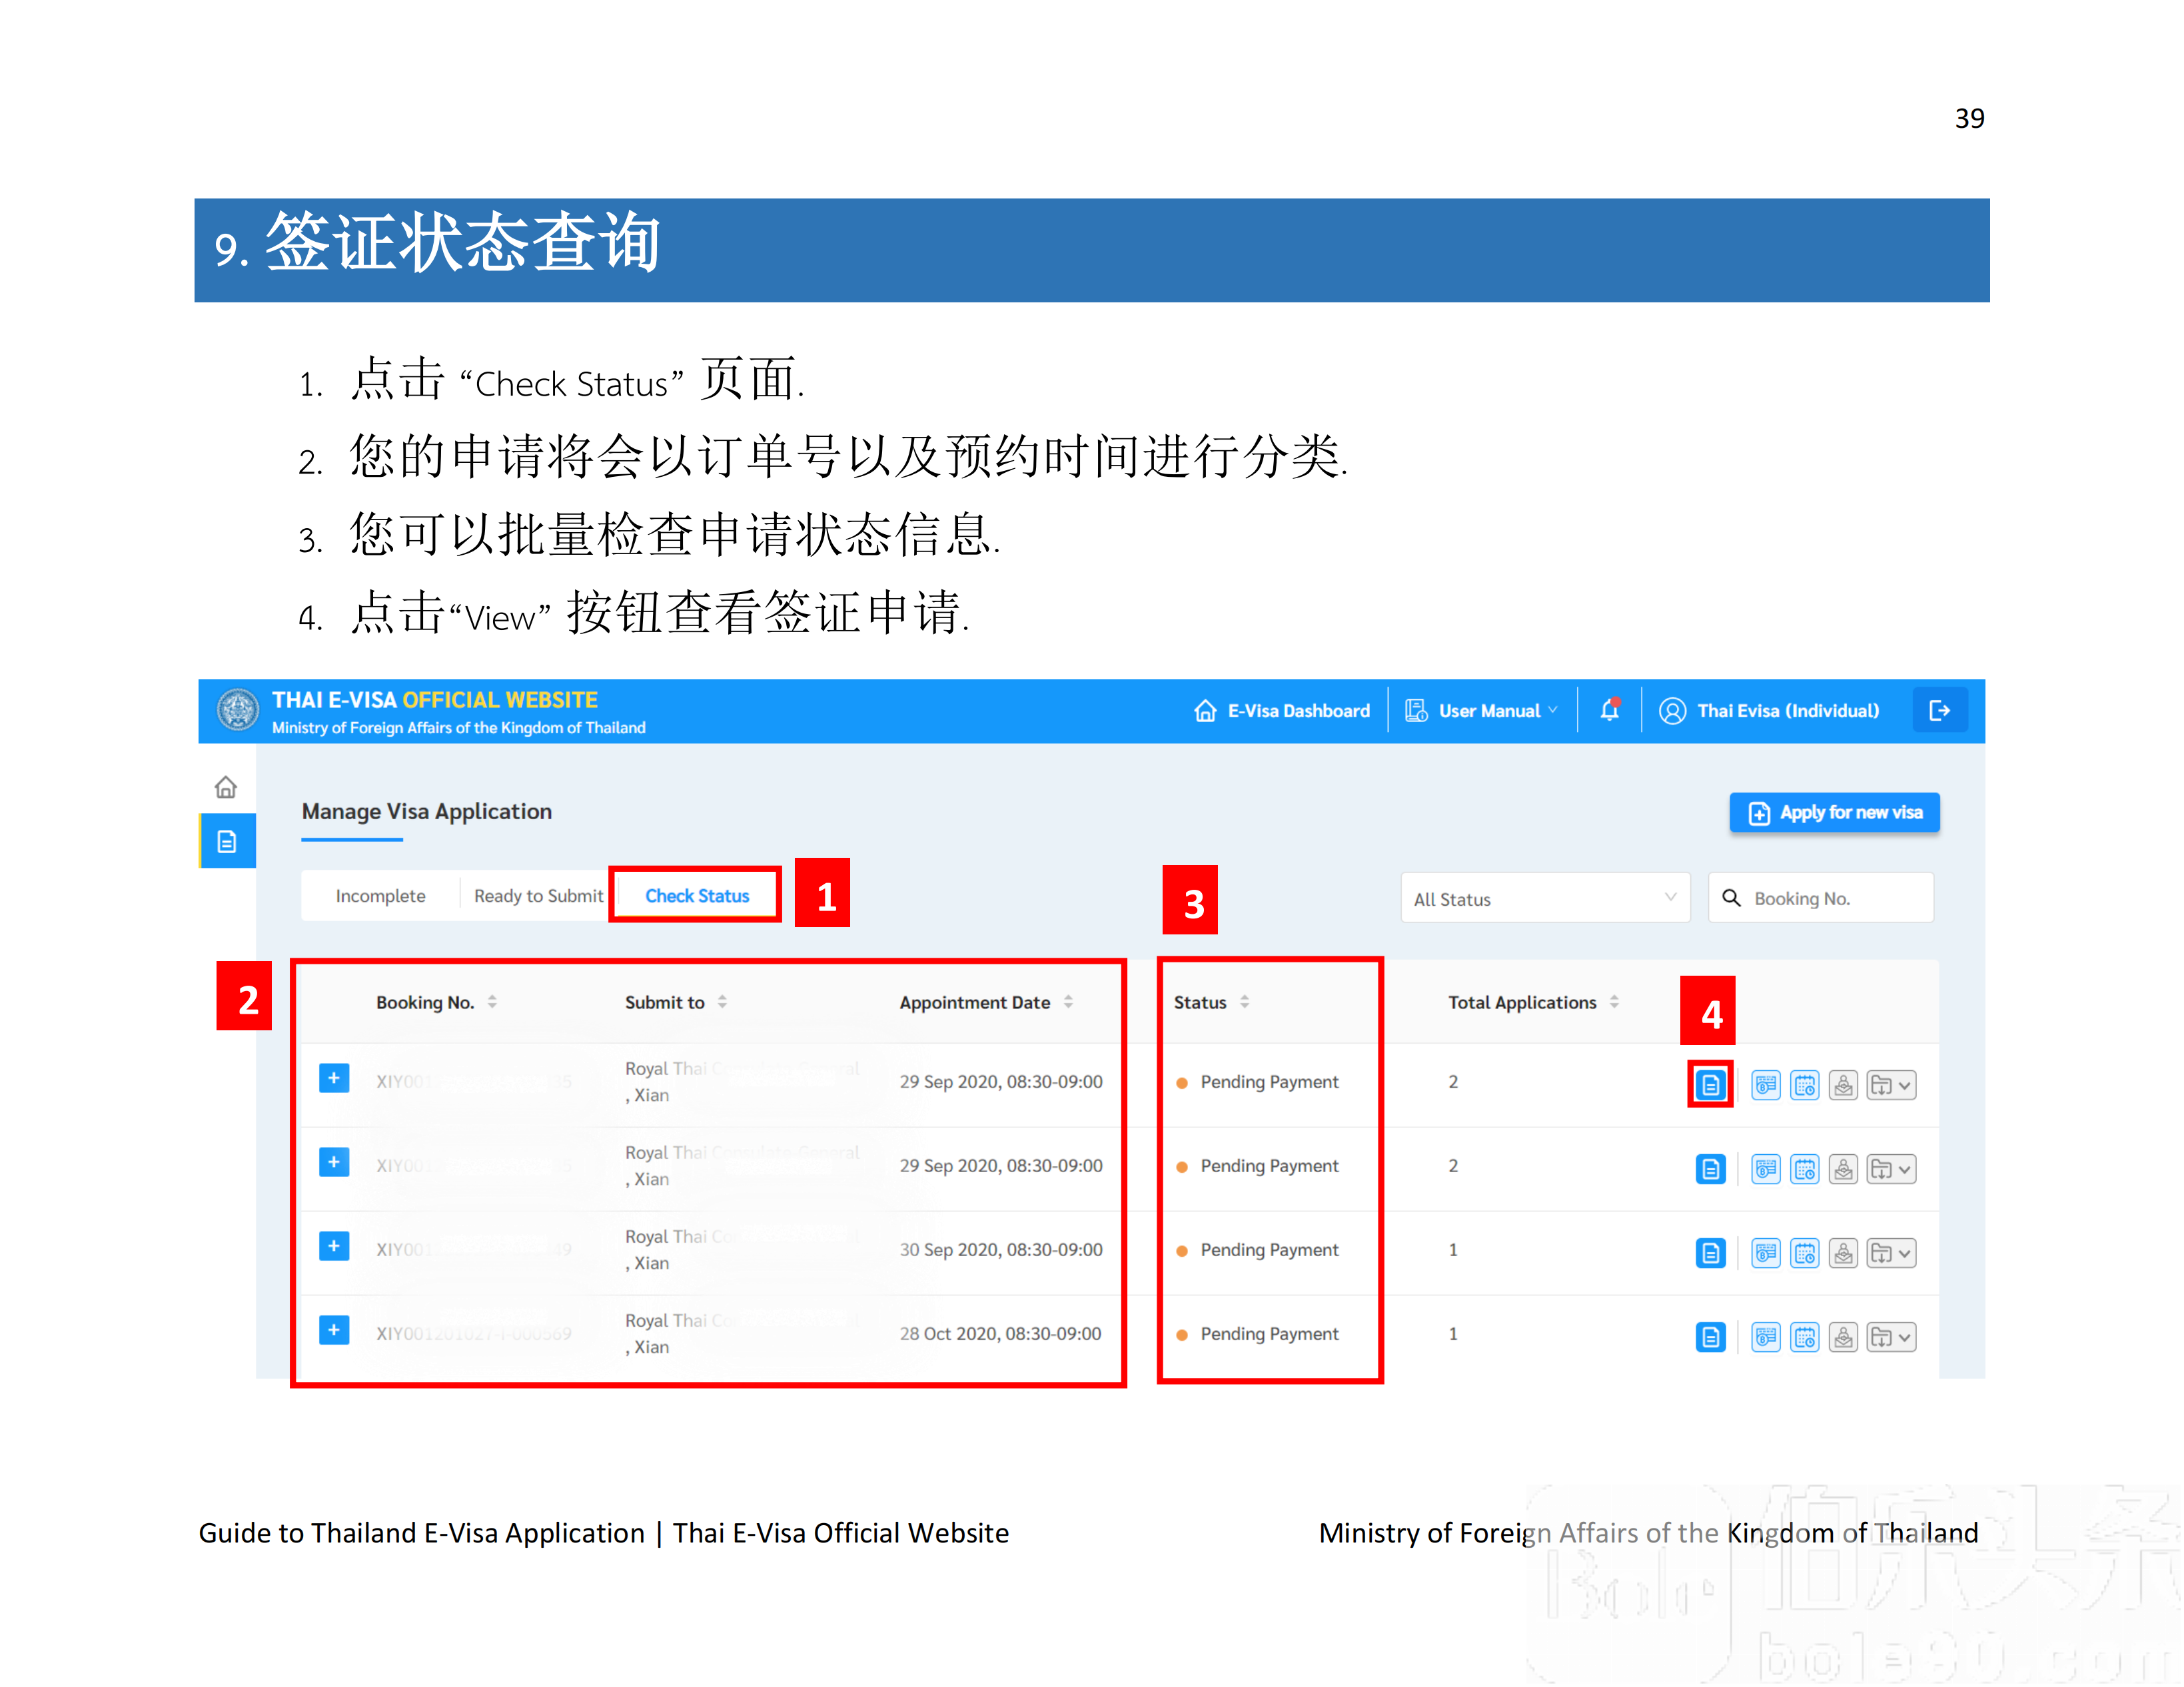Click the document icon in the left sidebar
Image resolution: width=2184 pixels, height=1687 pixels.
pos(227,841)
